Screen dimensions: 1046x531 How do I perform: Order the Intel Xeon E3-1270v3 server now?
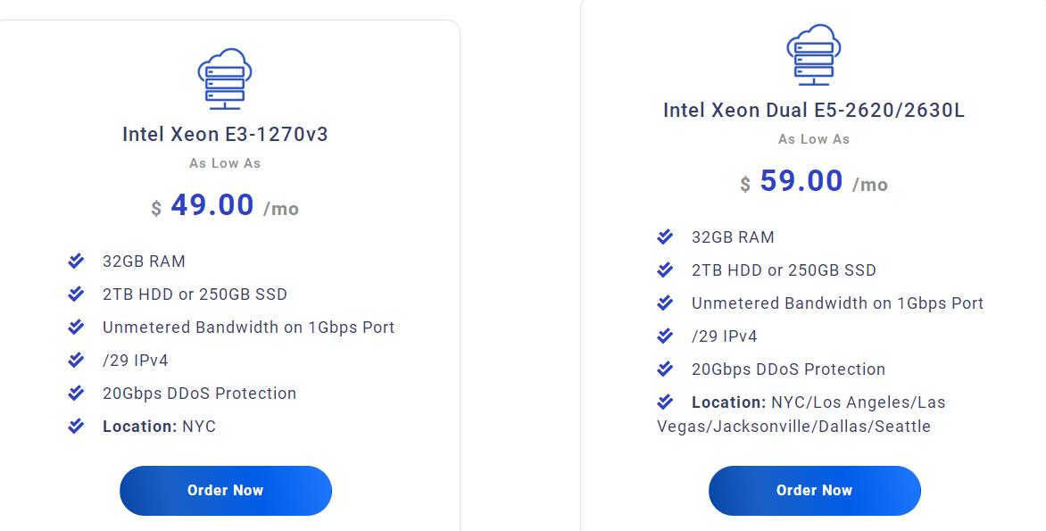225,490
